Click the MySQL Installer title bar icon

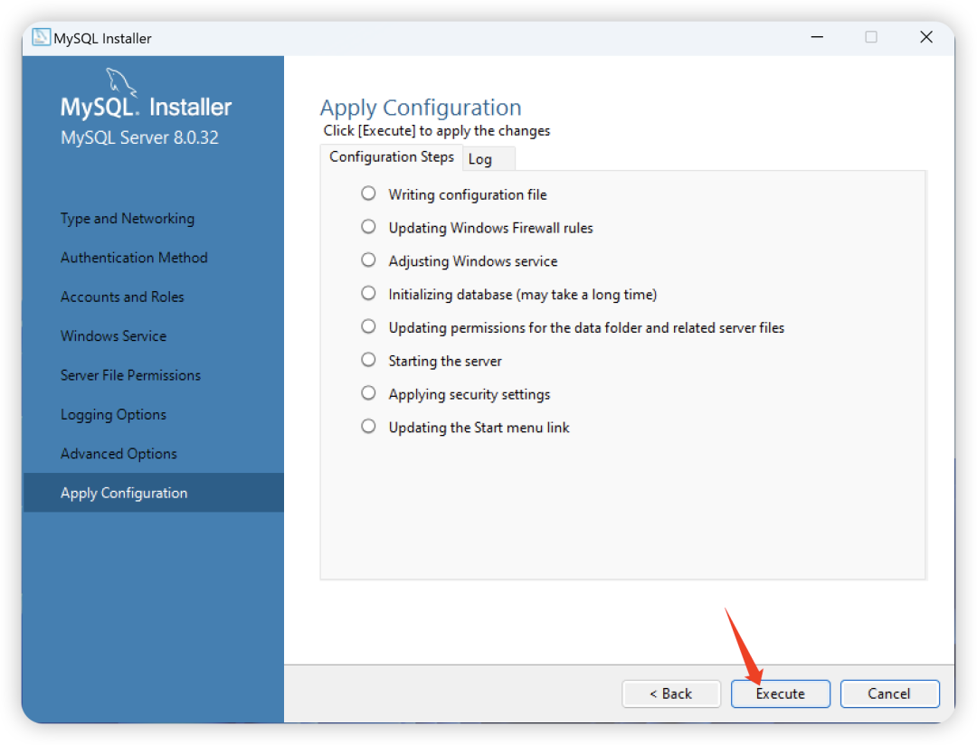pyautogui.click(x=41, y=37)
